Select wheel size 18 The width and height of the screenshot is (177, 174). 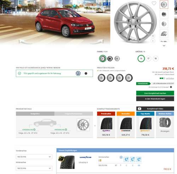[156, 59]
